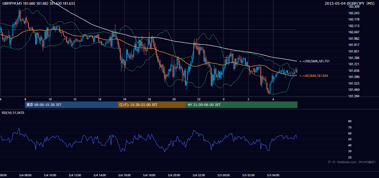This screenshot has height=178, width=379.
Task: Click the 182.178 price axis label
Action: [354, 19]
